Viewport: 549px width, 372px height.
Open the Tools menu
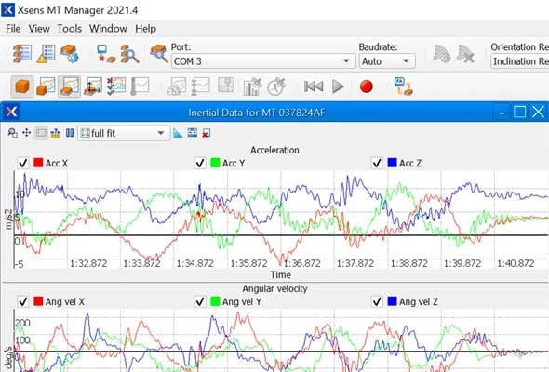[70, 29]
